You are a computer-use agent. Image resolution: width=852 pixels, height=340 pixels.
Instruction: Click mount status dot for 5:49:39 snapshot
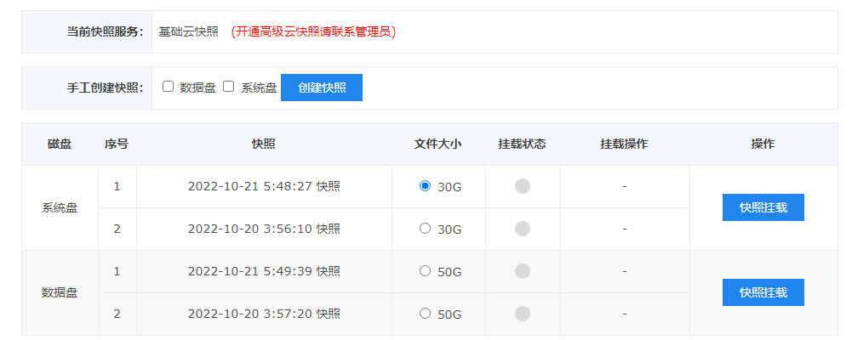click(523, 271)
